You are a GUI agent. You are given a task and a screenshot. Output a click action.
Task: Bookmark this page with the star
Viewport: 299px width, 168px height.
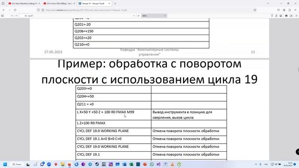click(x=255, y=10)
